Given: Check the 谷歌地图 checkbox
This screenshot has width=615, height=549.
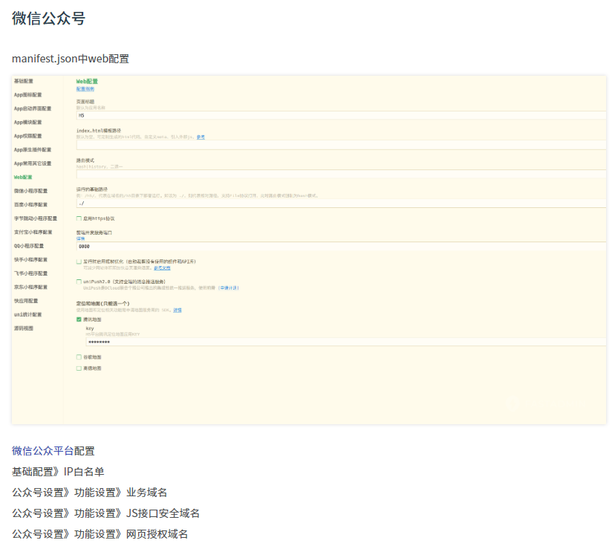Looking at the screenshot, I should click(x=79, y=357).
